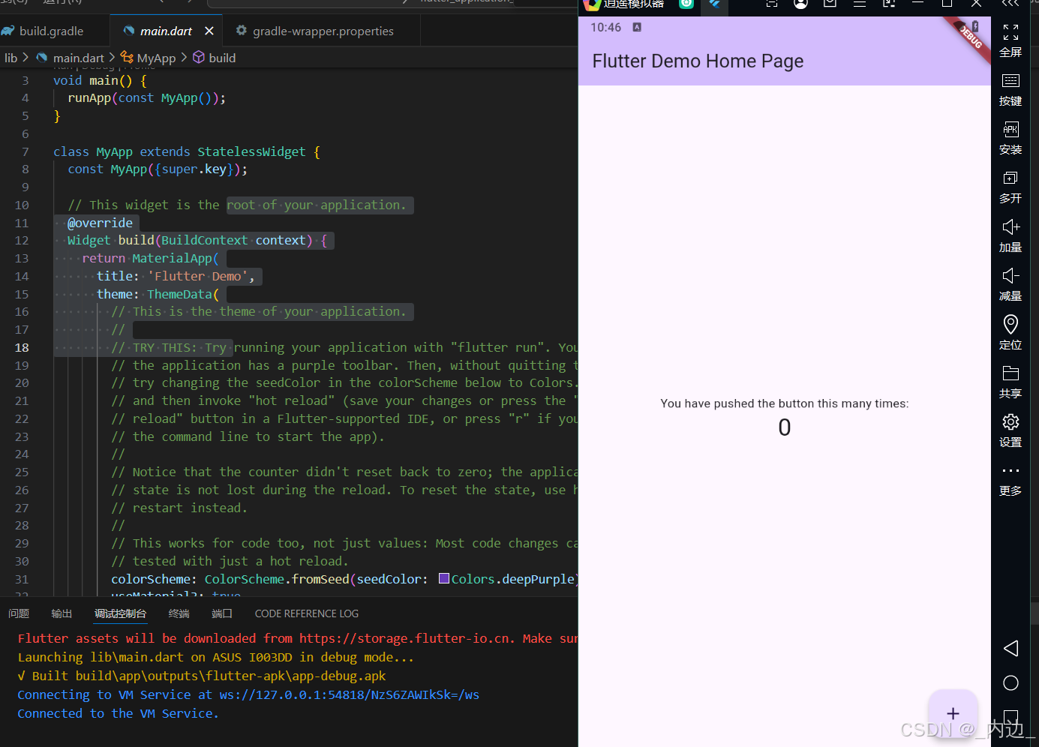The height and width of the screenshot is (747, 1039).
Task: Open emulator settings 设置 gear
Action: click(x=1010, y=421)
